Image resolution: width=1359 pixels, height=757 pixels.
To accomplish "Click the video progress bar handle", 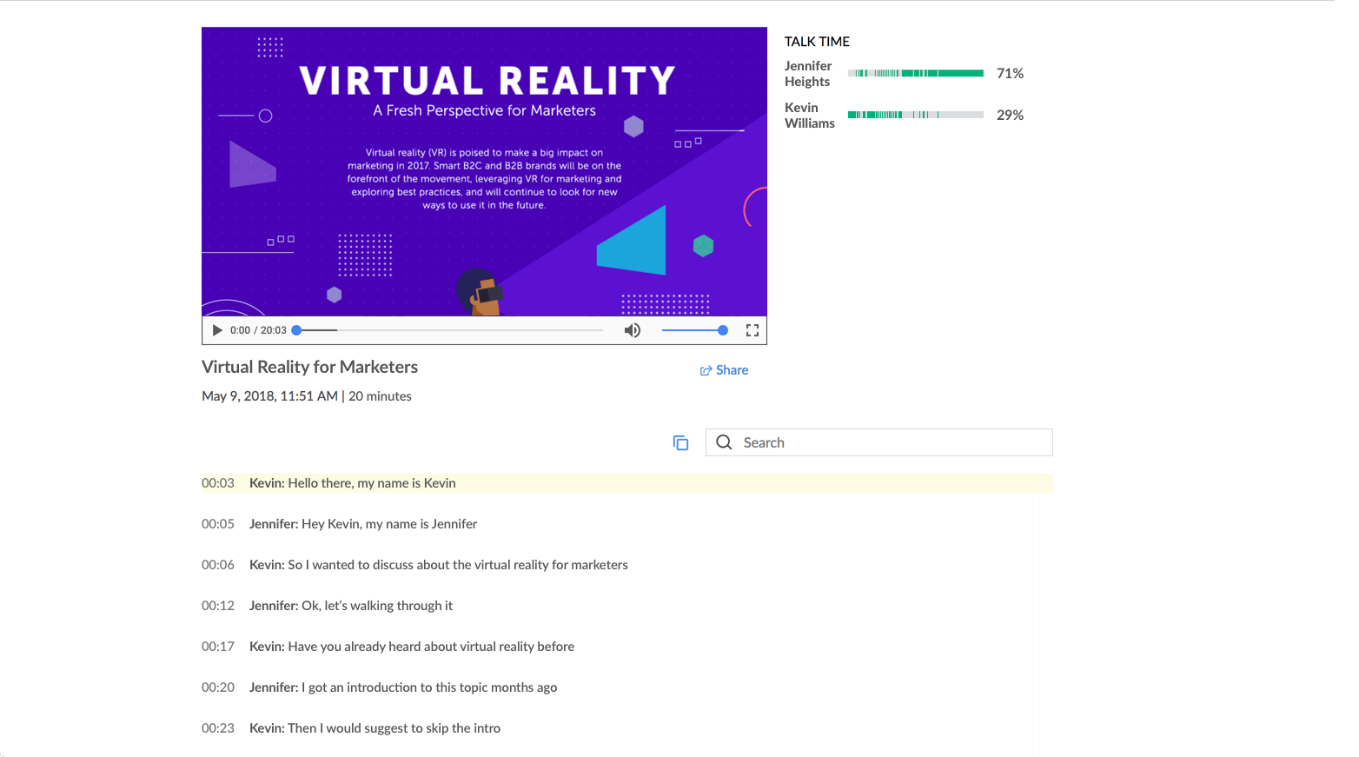I will point(295,330).
